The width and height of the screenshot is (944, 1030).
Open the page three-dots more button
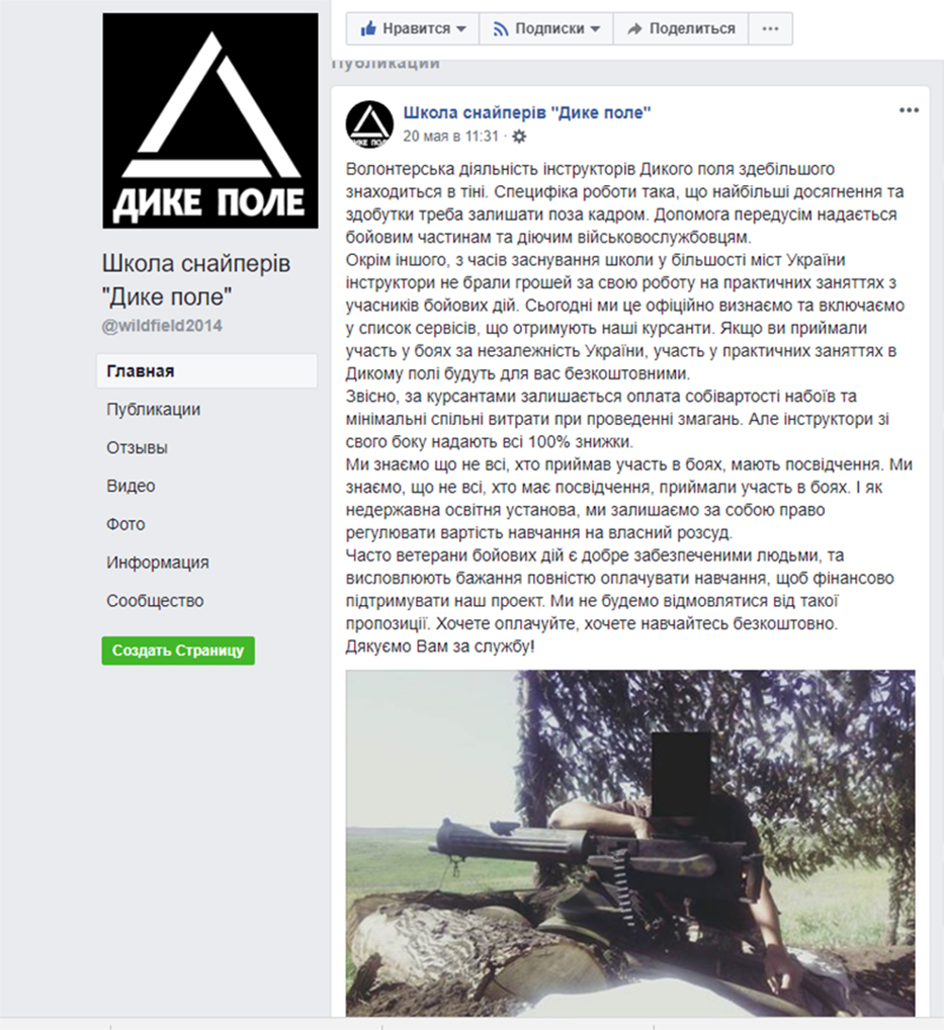coord(770,29)
